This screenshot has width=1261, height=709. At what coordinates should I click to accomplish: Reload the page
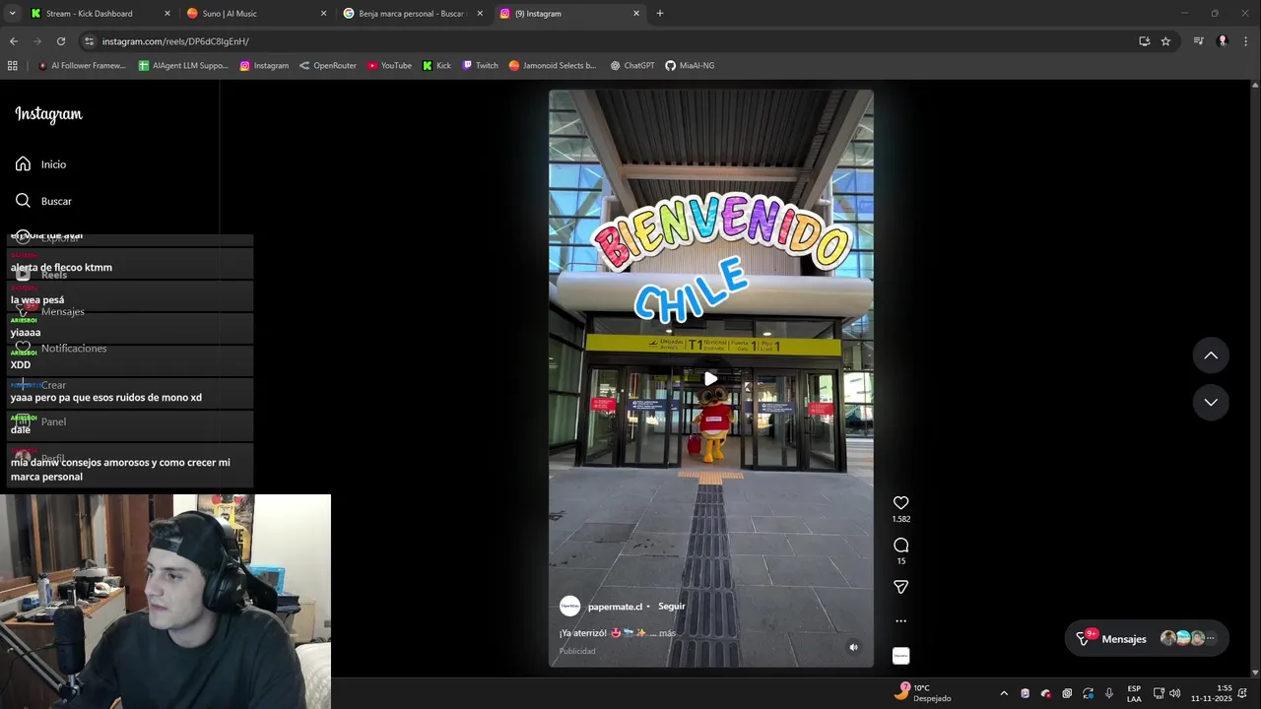tap(61, 41)
